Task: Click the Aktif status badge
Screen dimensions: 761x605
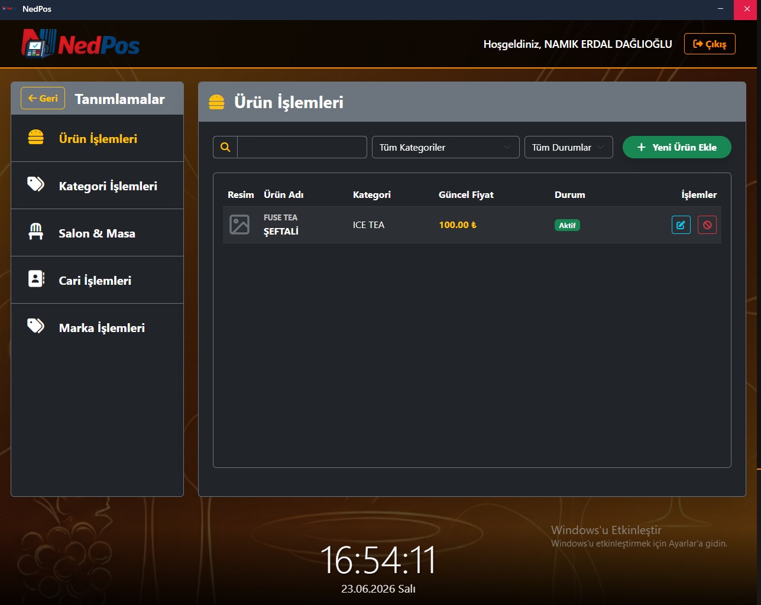Action: pyautogui.click(x=567, y=225)
